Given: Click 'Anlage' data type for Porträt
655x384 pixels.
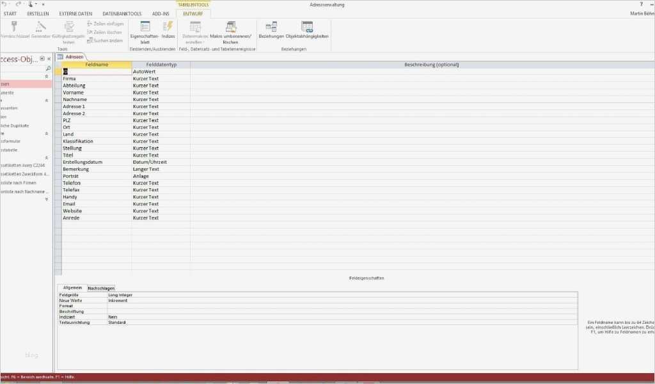Looking at the screenshot, I should tap(161, 177).
